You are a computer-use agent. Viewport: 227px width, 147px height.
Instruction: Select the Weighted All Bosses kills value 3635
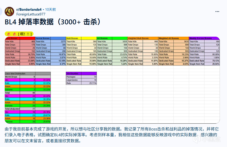coord(181,41)
